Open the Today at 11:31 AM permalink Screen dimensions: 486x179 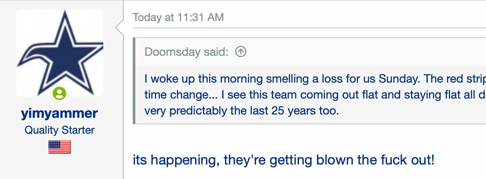178,17
